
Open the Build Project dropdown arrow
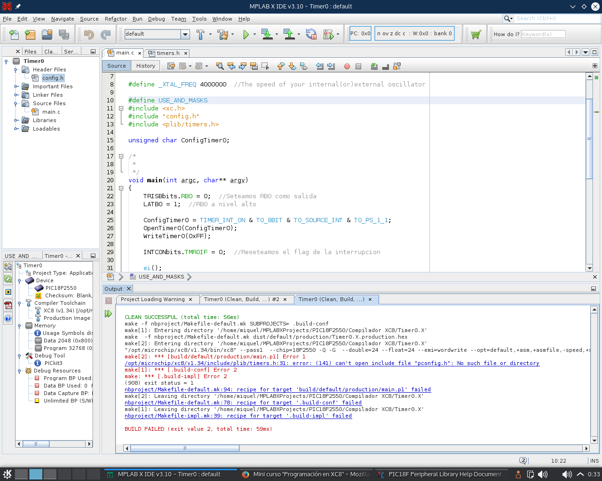(210, 34)
